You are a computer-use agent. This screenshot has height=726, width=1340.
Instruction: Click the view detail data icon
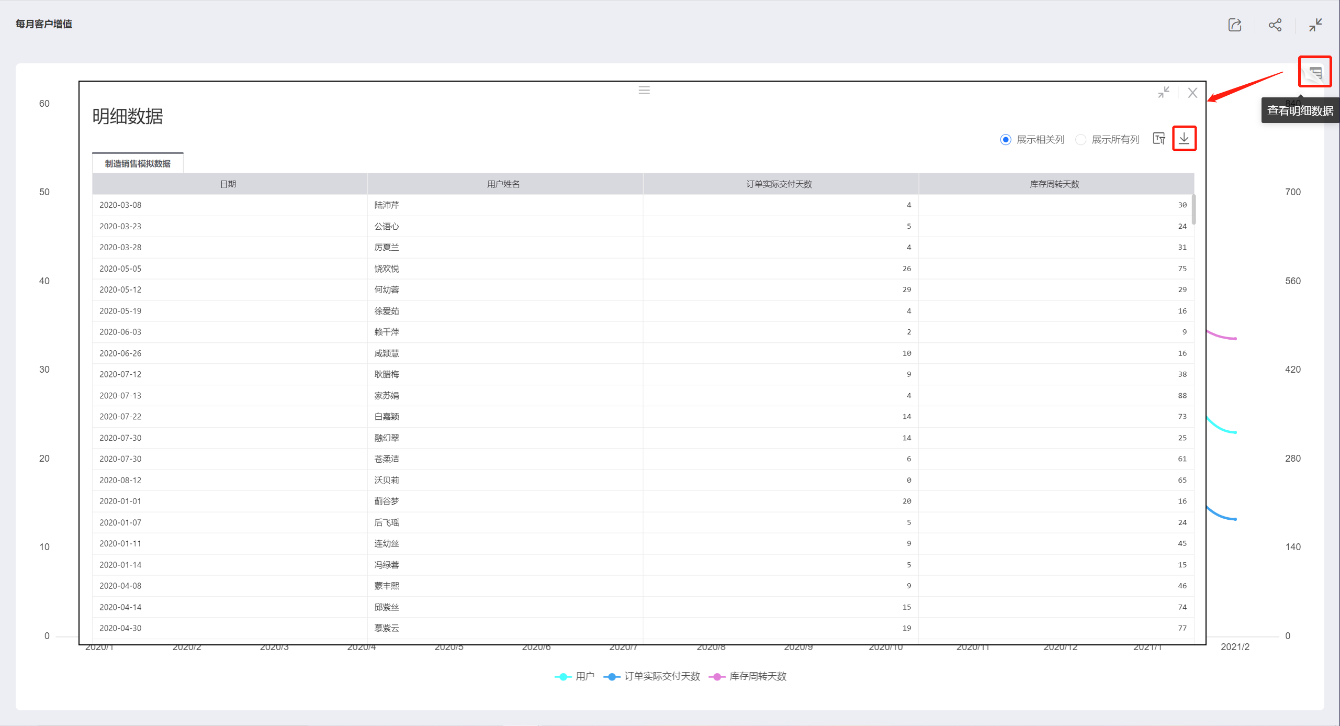[x=1314, y=72]
